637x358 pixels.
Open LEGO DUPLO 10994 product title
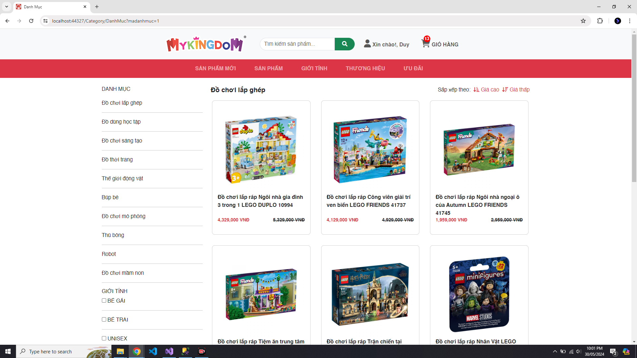pyautogui.click(x=260, y=201)
